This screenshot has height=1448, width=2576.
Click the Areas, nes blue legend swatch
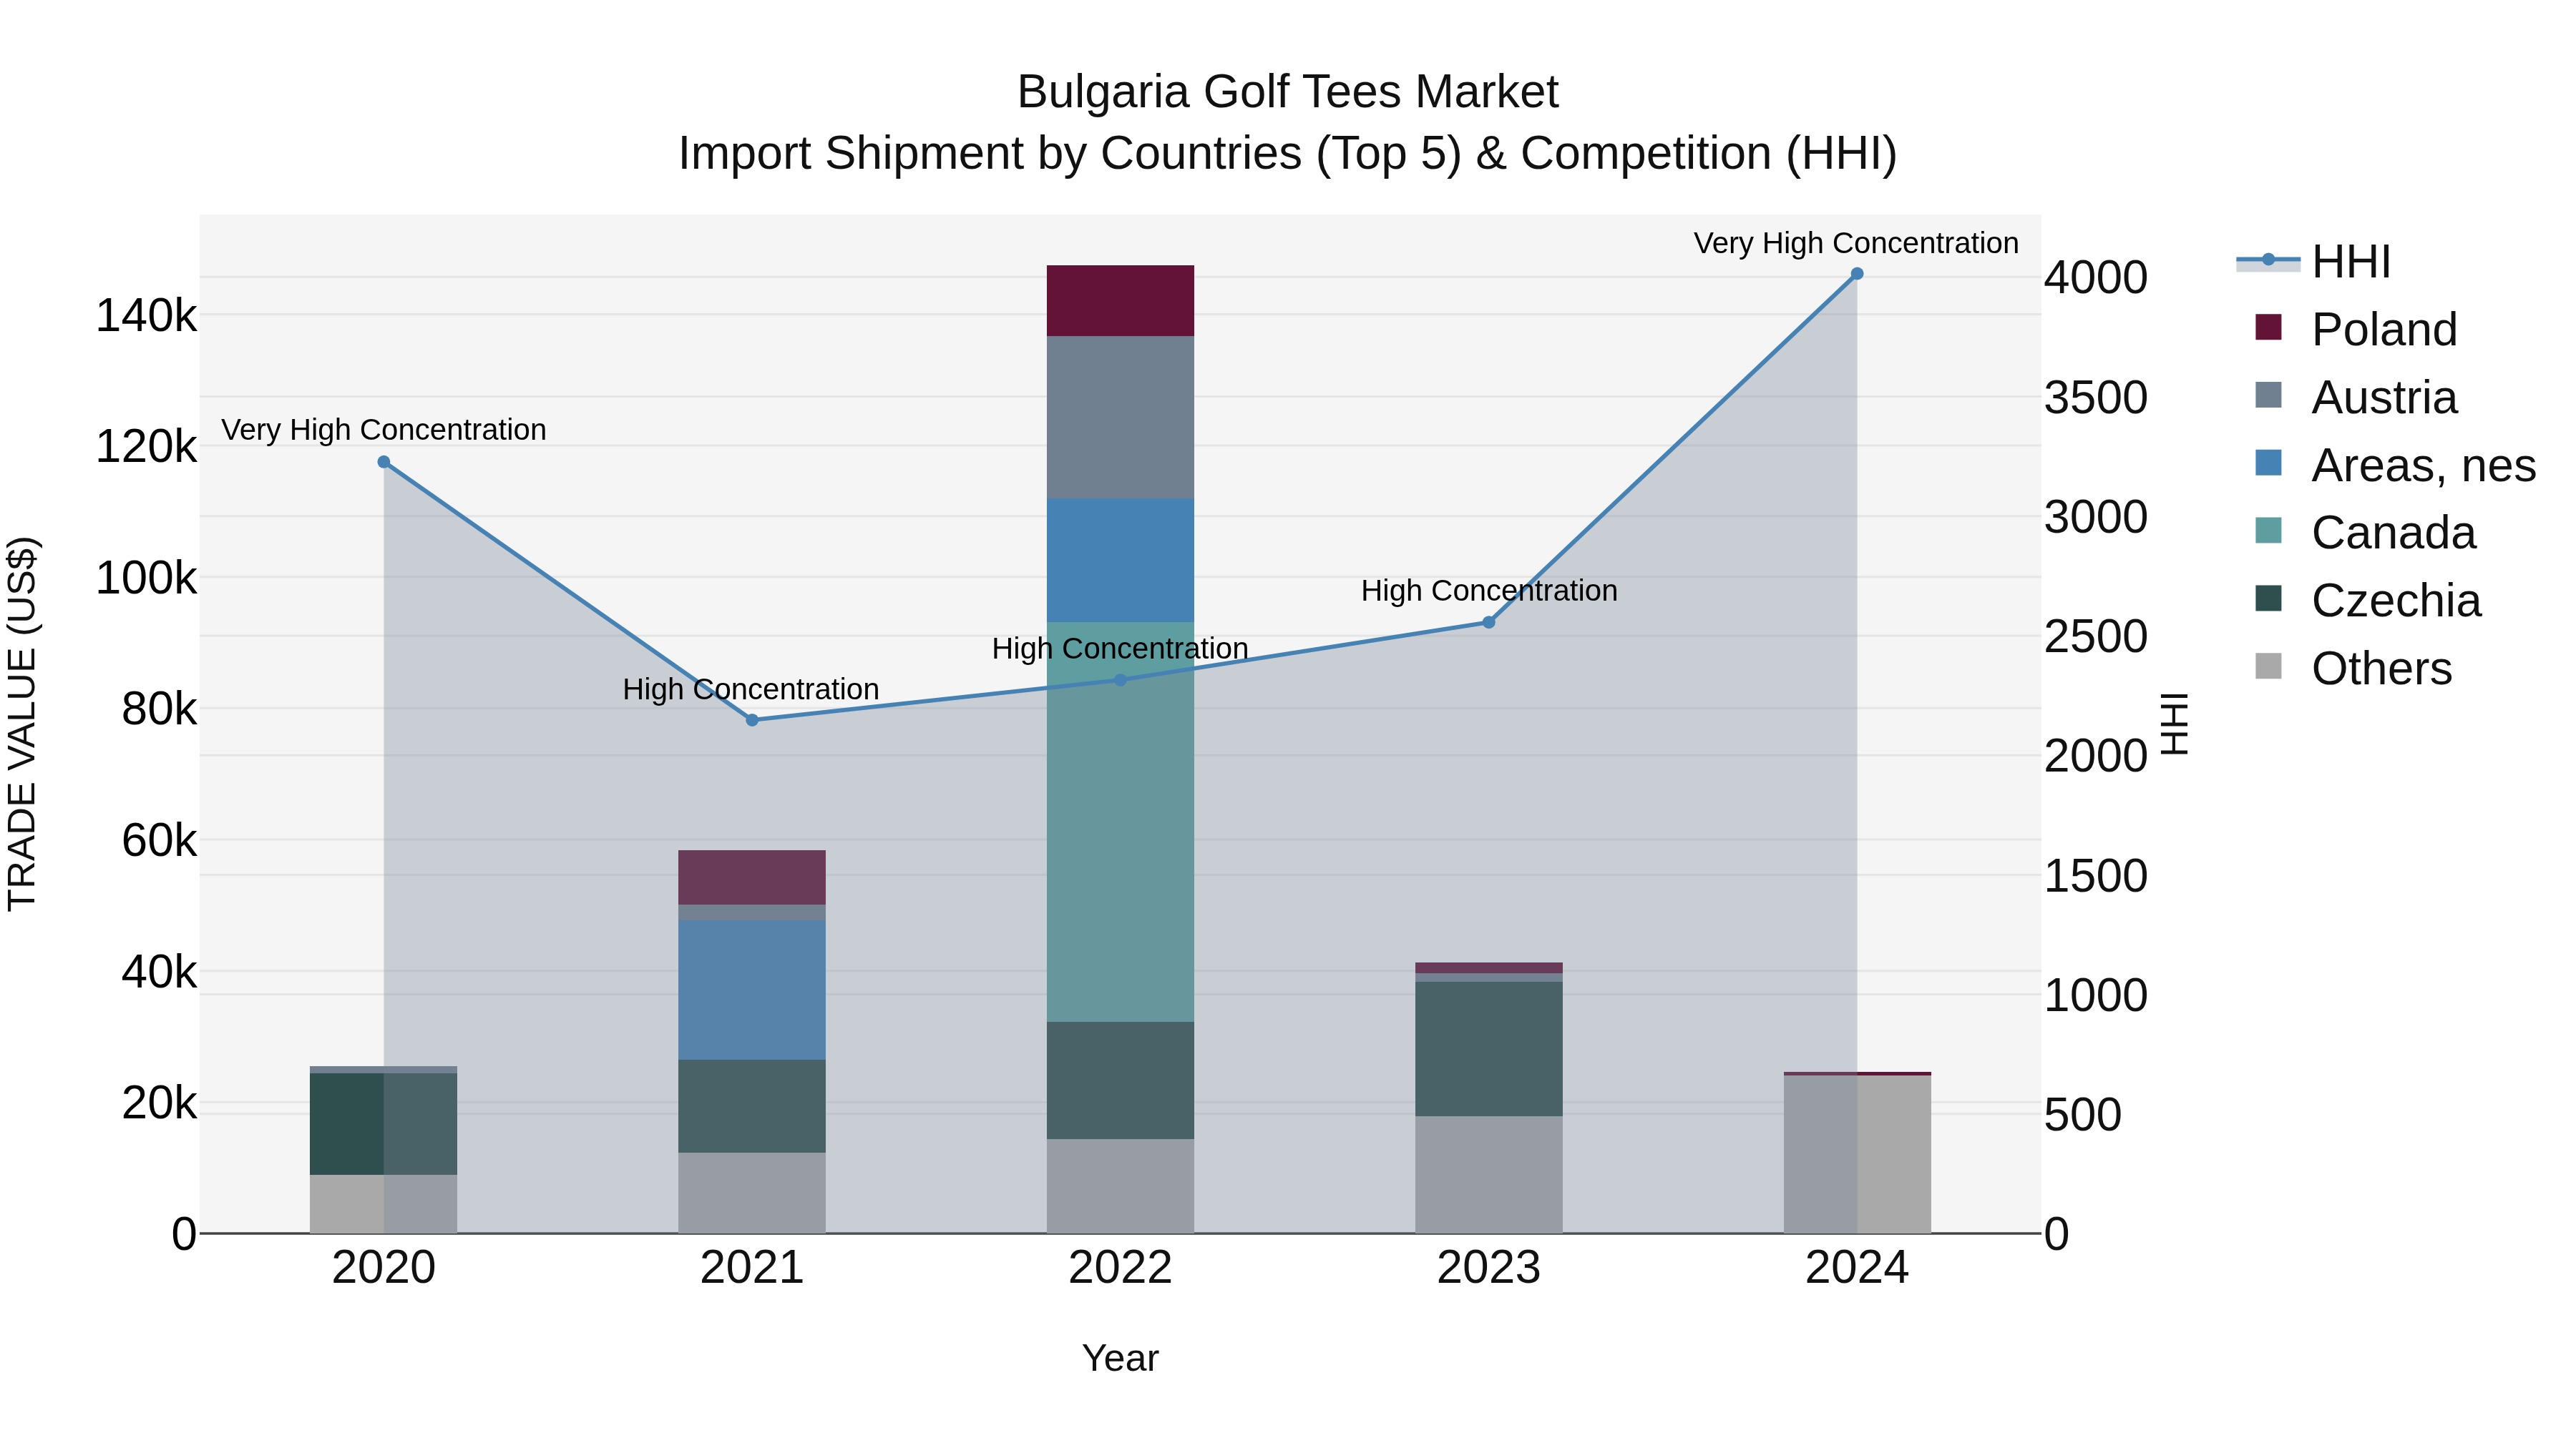[x=2269, y=463]
